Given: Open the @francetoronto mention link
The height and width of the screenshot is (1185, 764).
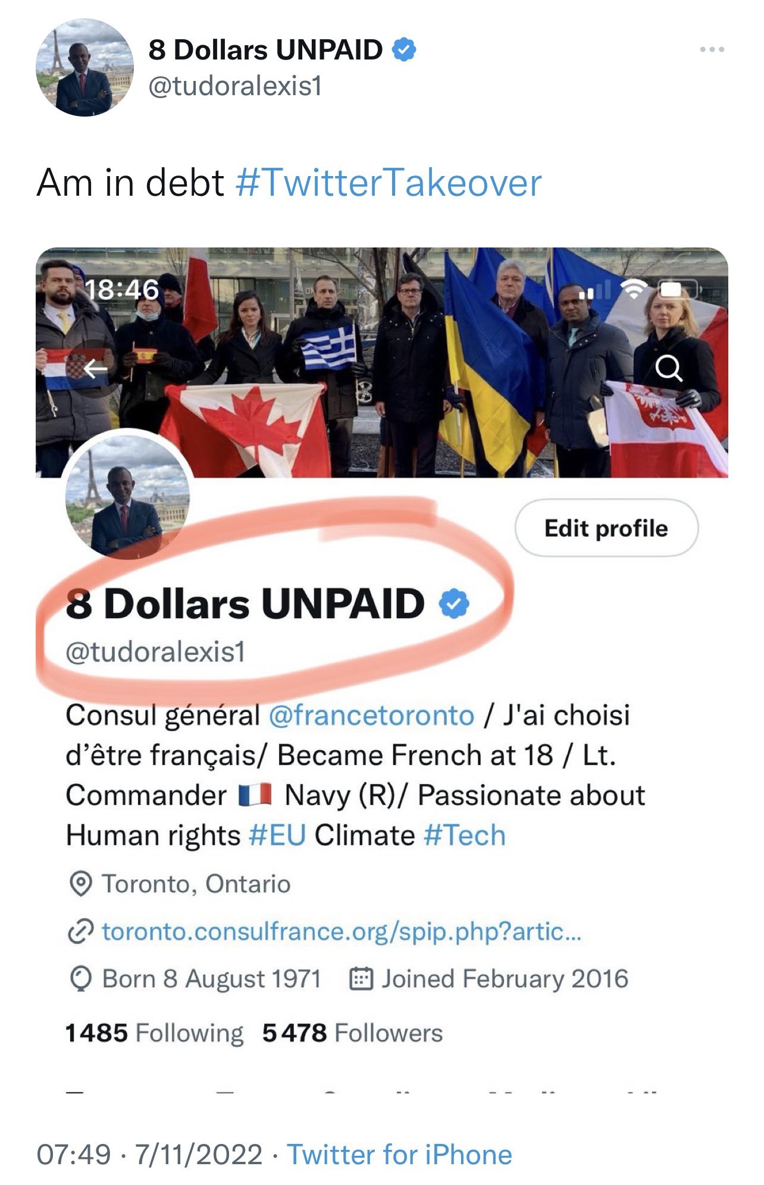Looking at the screenshot, I should 372,715.
